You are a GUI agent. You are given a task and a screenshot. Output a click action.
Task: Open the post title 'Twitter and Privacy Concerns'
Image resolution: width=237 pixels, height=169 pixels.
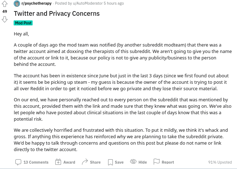tap(57, 14)
